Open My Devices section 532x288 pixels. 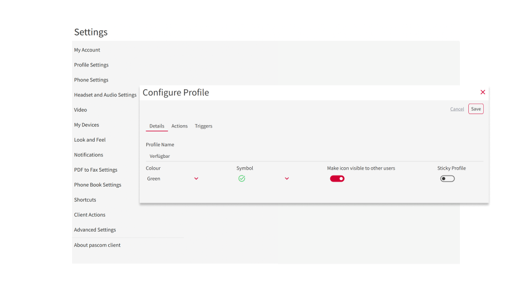click(86, 125)
